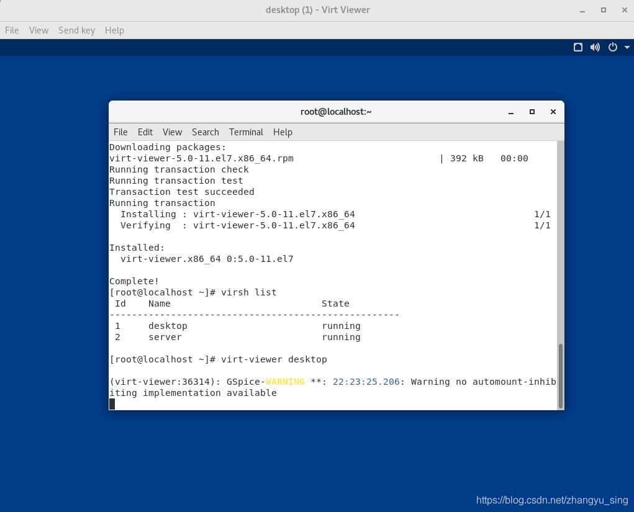Click the terminal vertical scrollbar thumb
This screenshot has height=512, width=634.
pyautogui.click(x=560, y=376)
